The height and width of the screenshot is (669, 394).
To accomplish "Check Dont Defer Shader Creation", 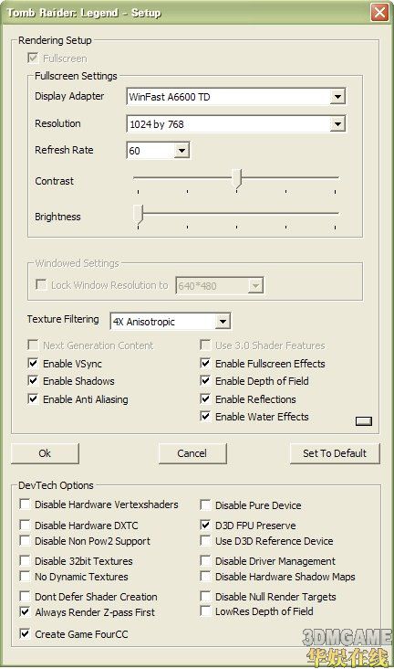I will (x=25, y=596).
